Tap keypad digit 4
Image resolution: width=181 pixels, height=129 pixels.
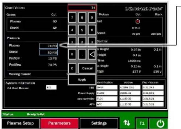point(72,30)
